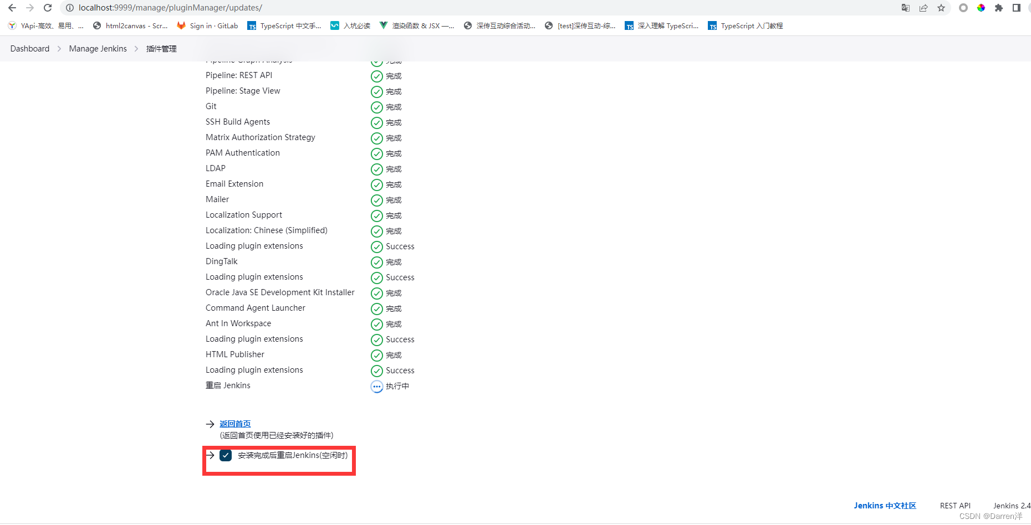Open the Dashboard breadcrumb
Image resolution: width=1031 pixels, height=525 pixels.
coord(30,49)
